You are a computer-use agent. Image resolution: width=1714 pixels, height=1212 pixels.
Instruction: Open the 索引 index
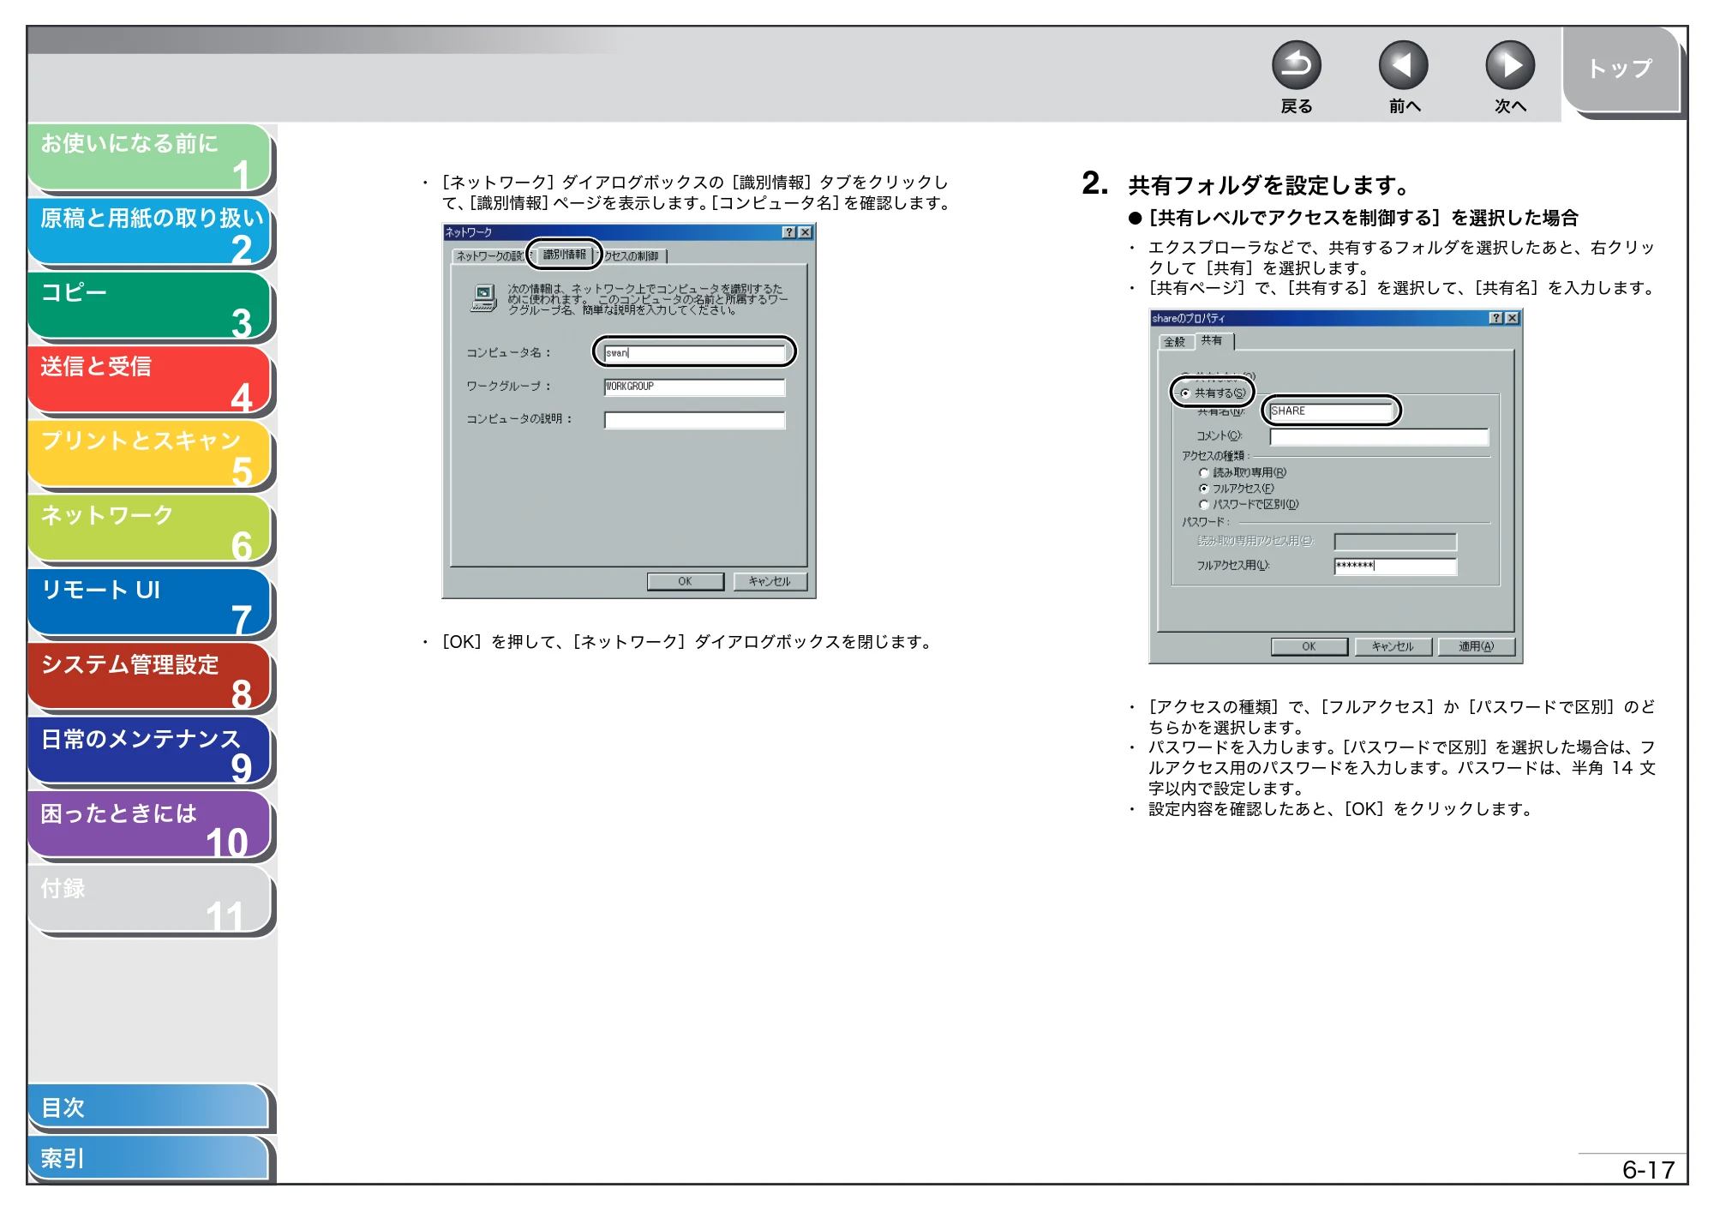(x=148, y=1159)
